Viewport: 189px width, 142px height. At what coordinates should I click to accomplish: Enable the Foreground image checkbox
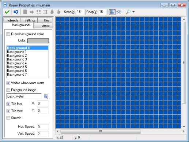pos(8,90)
